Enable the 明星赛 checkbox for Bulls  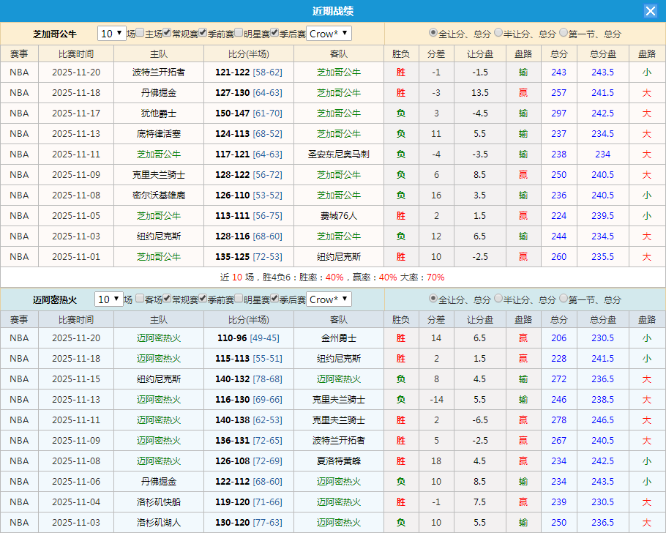(x=238, y=32)
